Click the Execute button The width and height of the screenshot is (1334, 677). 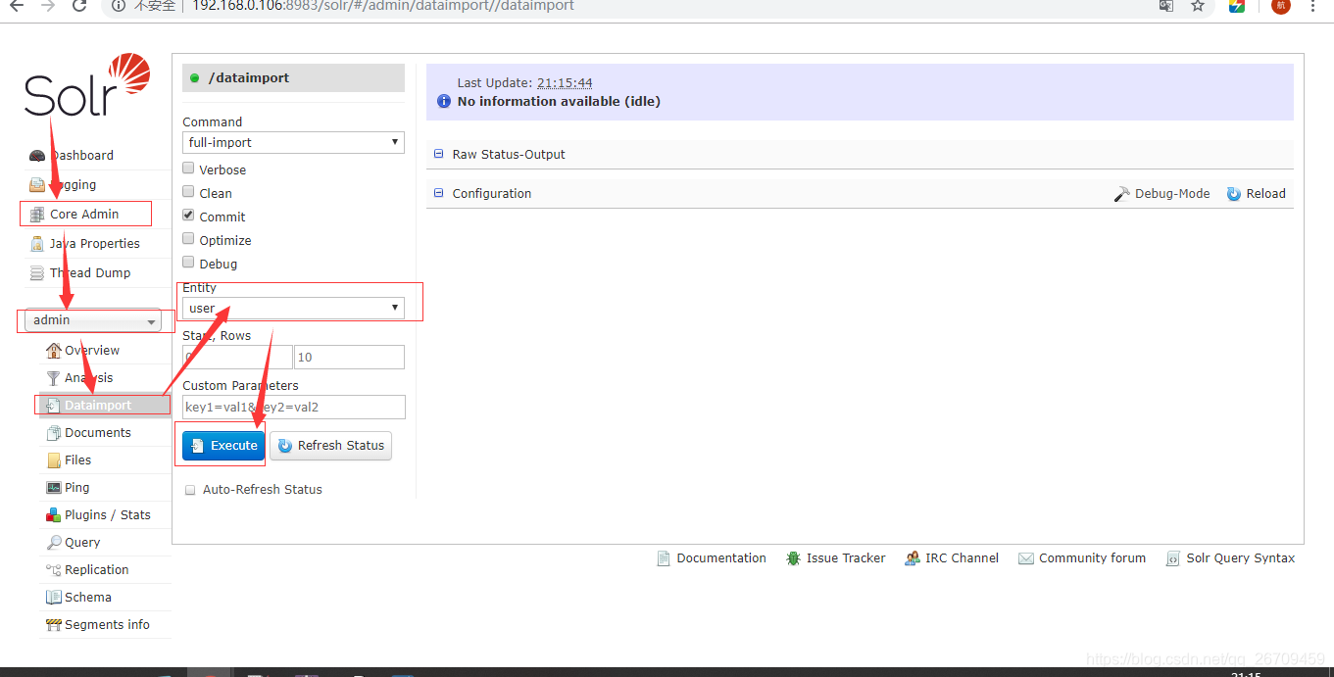click(223, 446)
